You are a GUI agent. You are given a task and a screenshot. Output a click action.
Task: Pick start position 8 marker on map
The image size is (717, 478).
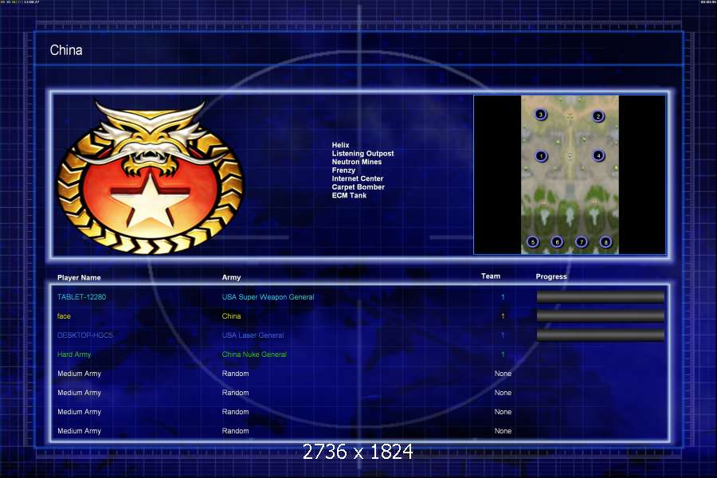tap(605, 242)
